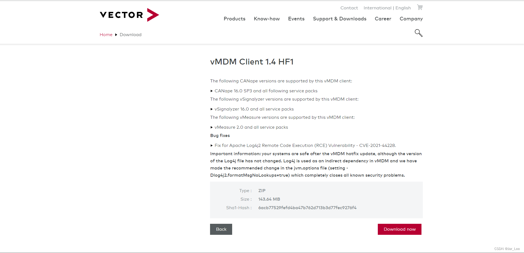Open the Products menu
The height and width of the screenshot is (253, 524).
235,19
